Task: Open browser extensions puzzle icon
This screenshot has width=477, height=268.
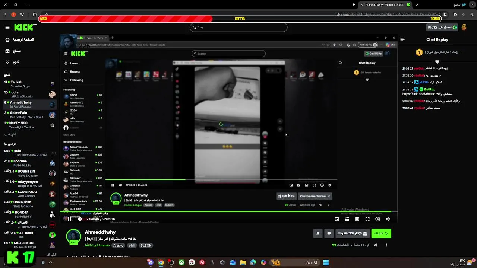Action: [x=34, y=15]
